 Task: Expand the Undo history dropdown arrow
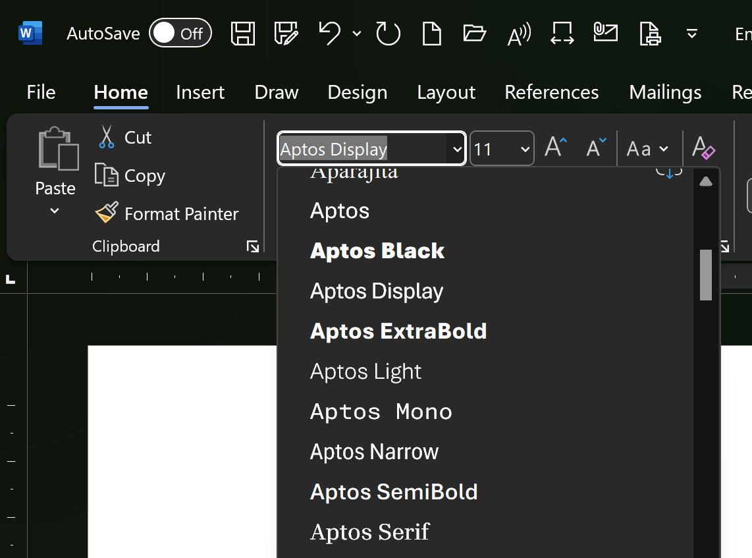pos(356,34)
